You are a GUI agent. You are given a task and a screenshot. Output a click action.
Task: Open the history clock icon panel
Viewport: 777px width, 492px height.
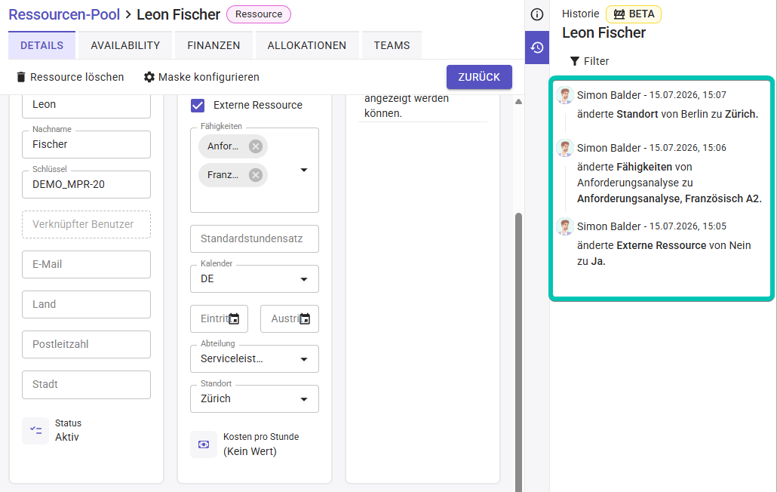pos(536,48)
